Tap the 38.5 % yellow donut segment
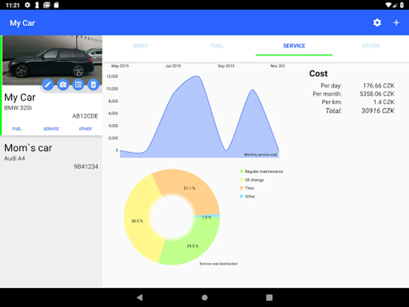Viewport: 409px width, 307px height. coord(137,221)
